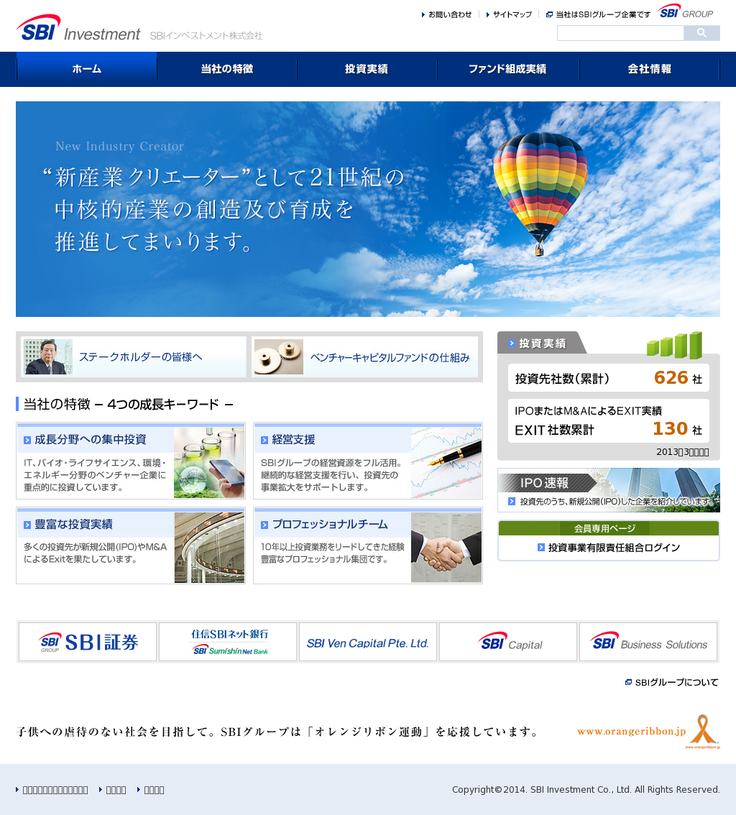Click the SBI Capital logo banner
Image resolution: width=736 pixels, height=815 pixels.
click(508, 642)
